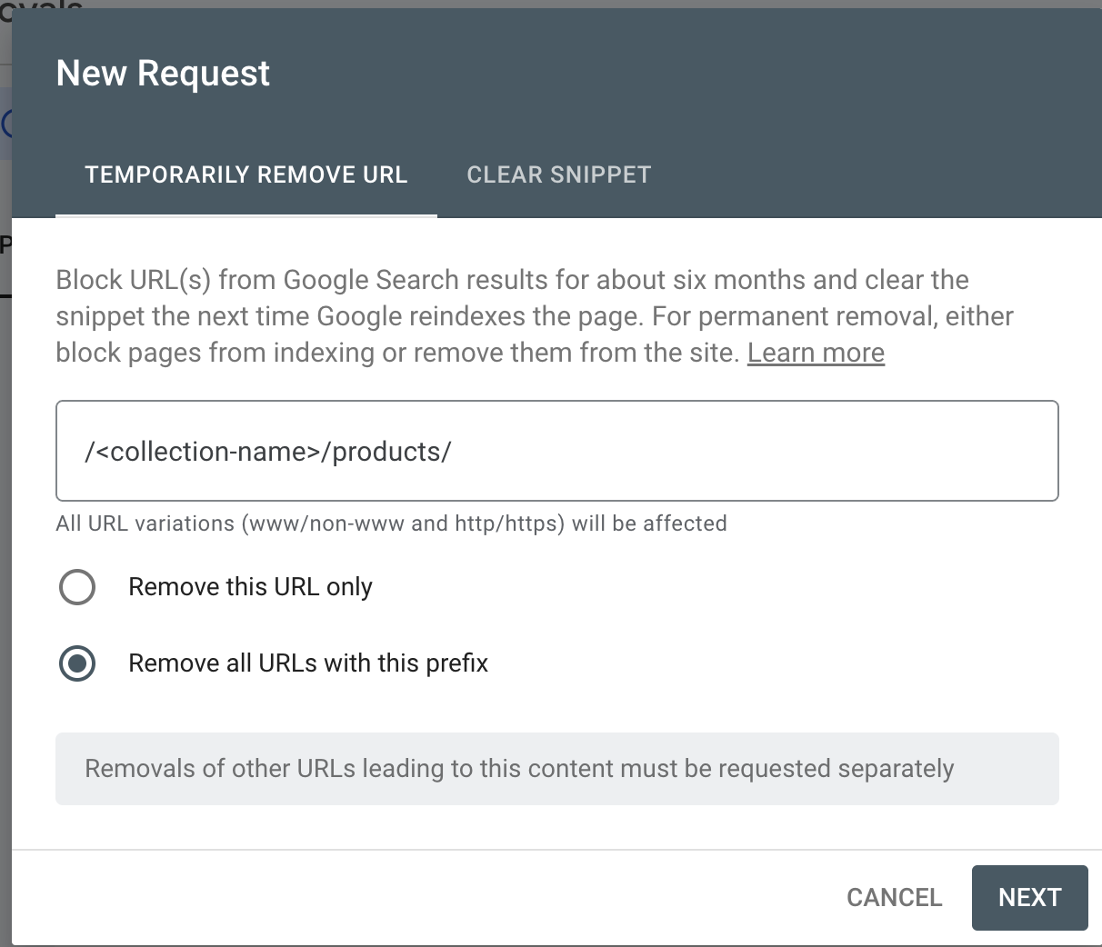
Task: Choose the 'Remove all URLs with this prefix' radio
Action: [77, 663]
